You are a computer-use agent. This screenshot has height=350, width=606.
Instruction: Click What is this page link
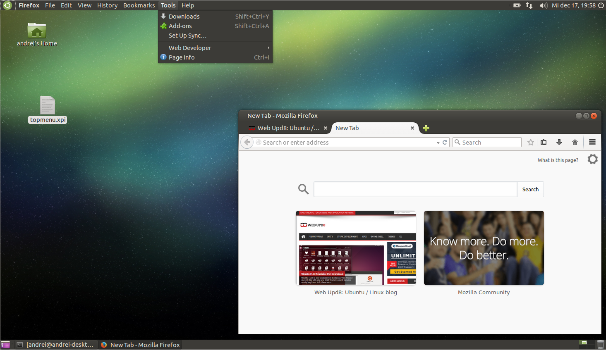point(558,160)
